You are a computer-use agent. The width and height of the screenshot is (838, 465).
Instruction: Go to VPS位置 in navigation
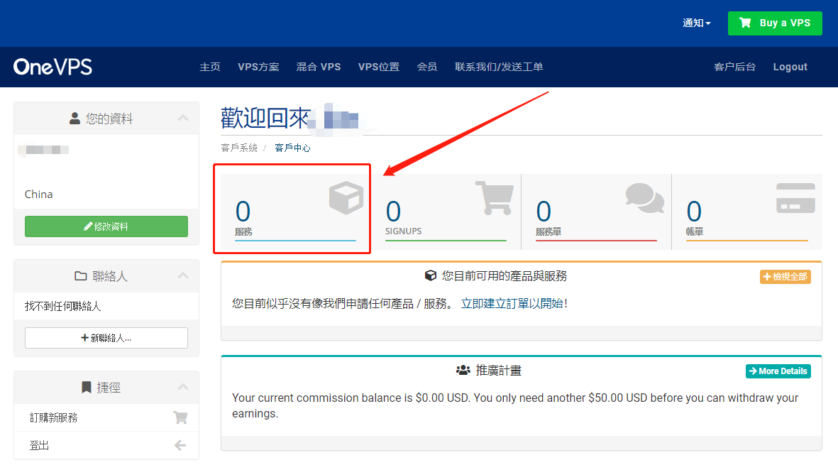click(378, 67)
